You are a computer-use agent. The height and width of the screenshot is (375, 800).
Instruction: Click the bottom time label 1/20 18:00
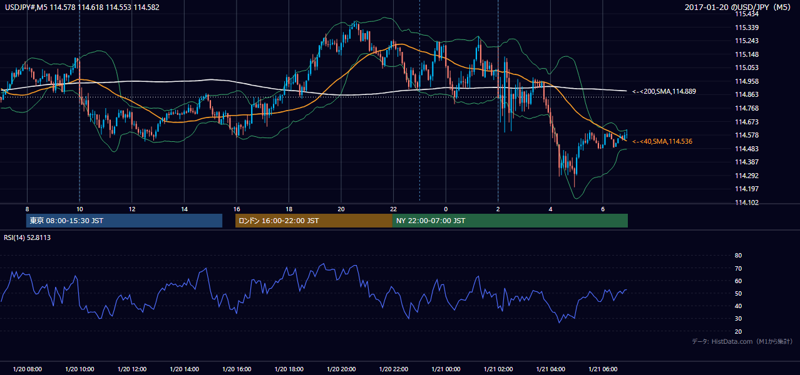coord(289,369)
